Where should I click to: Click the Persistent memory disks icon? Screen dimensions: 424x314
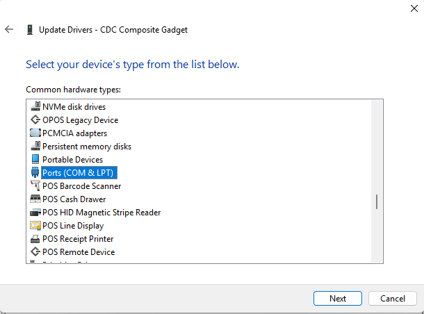35,147
